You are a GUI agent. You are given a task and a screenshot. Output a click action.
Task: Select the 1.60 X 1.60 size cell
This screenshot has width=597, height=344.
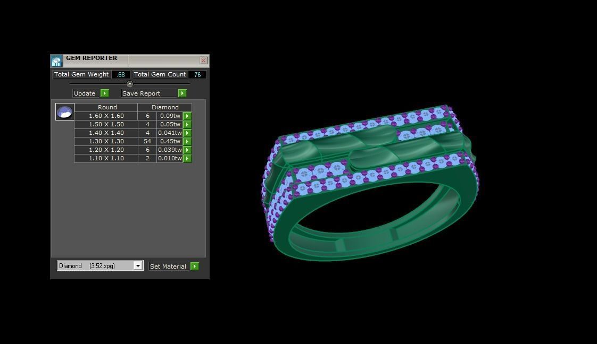click(106, 116)
